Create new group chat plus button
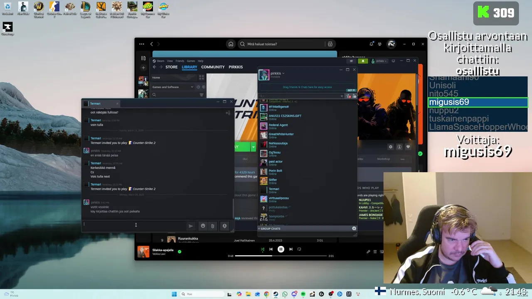Image resolution: width=532 pixels, height=299 pixels. tap(354, 229)
